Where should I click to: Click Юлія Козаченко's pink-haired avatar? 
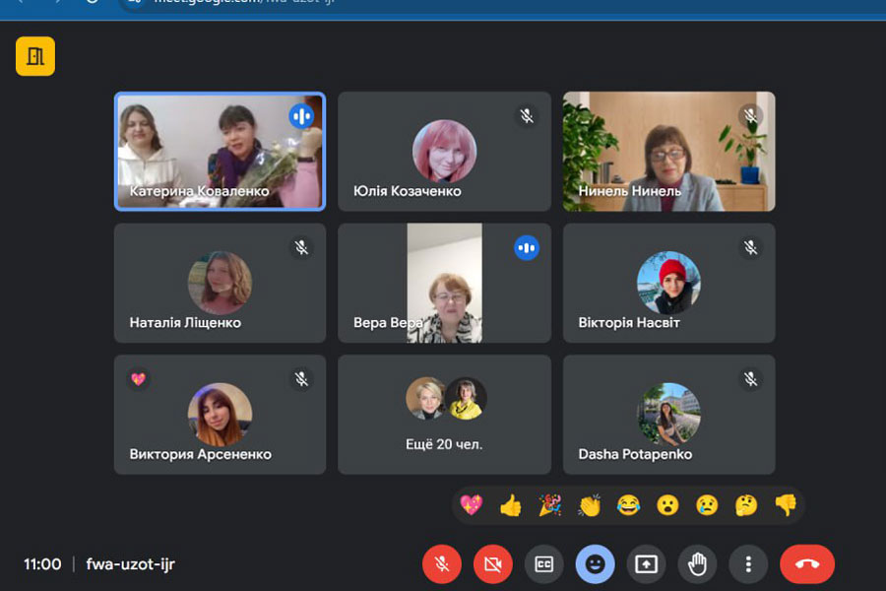[x=444, y=151]
